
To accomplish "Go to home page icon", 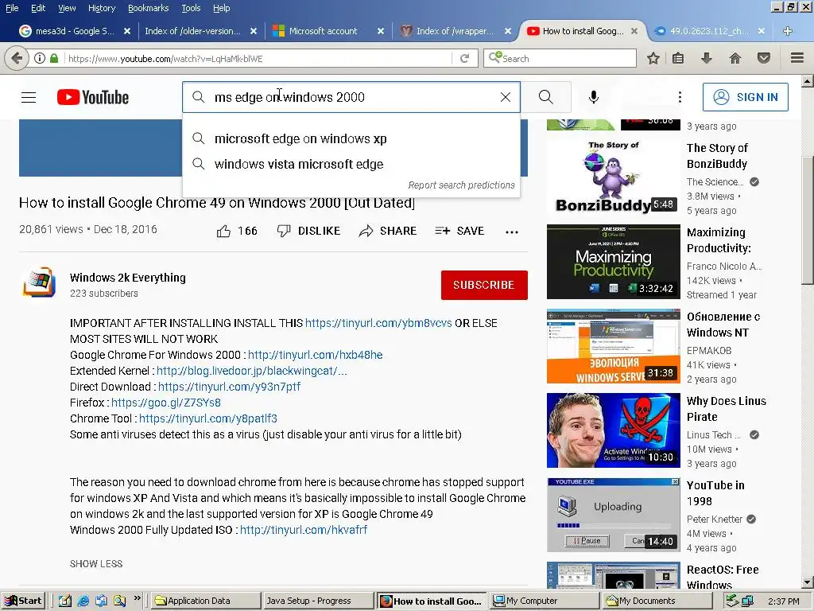I will (x=735, y=58).
